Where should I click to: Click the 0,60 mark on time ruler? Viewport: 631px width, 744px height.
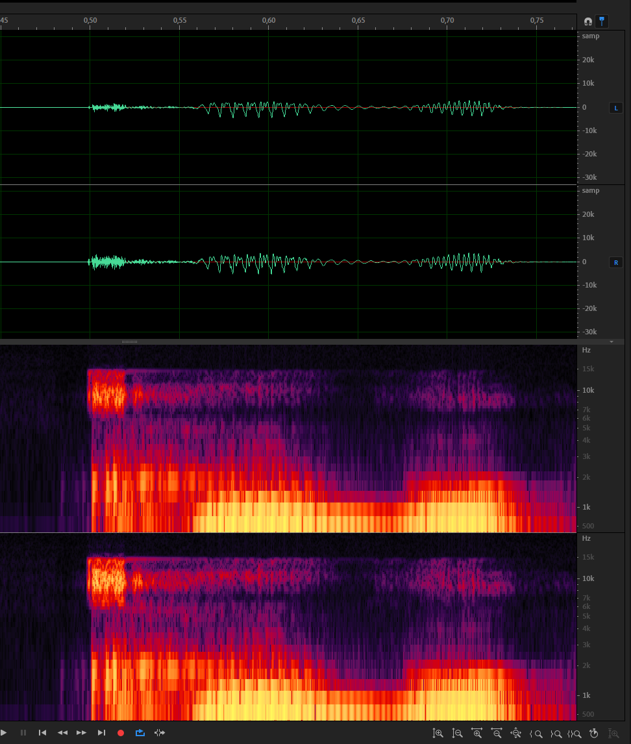pos(269,21)
